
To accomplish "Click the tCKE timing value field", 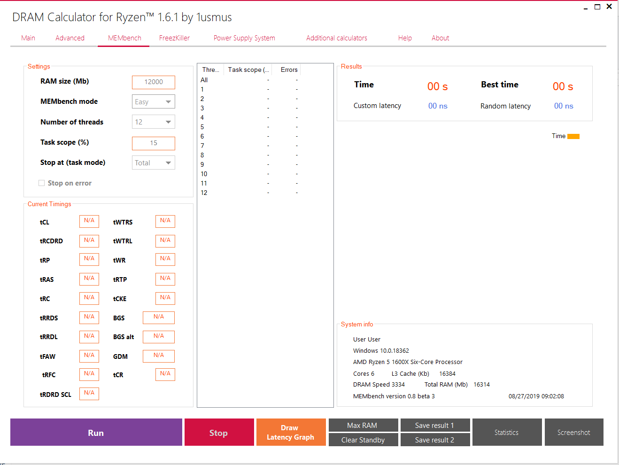I will pos(165,298).
